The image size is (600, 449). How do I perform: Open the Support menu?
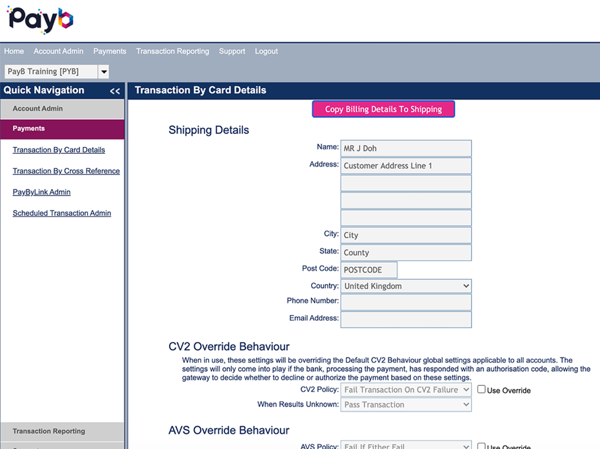[x=232, y=51]
